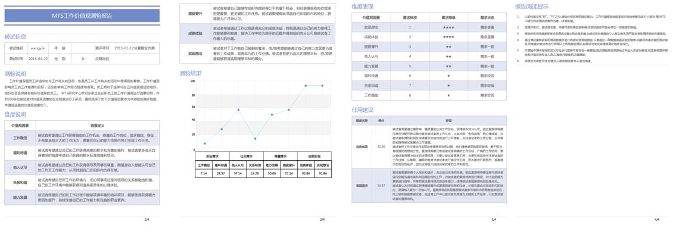Select the 测验说明 section heading
The image size is (673, 234).
click(x=15, y=73)
